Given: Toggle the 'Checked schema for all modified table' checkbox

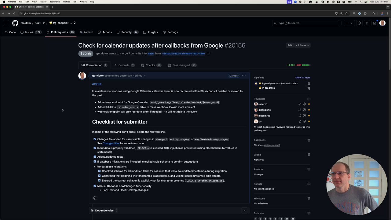Looking at the screenshot, I should (x=99, y=171).
